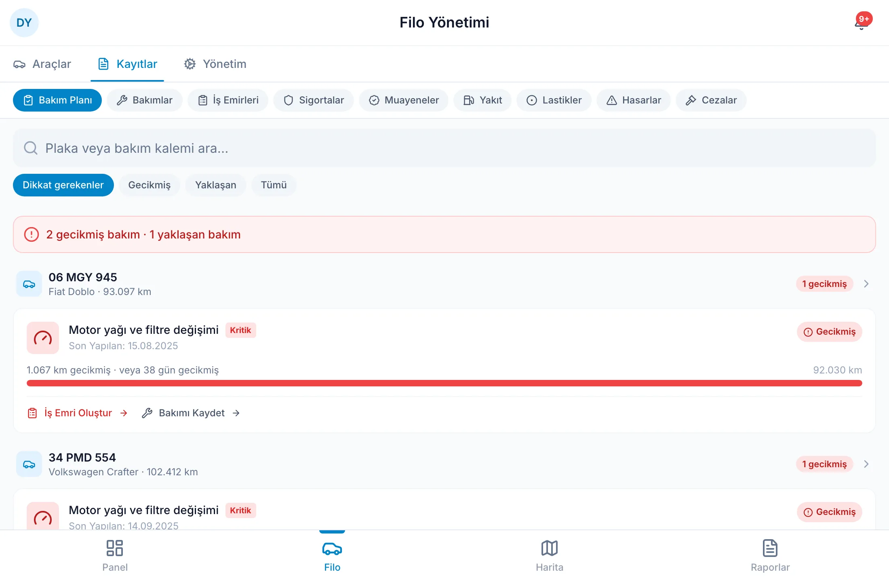This screenshot has height=582, width=889.
Task: Filter by Gecikmiş
Action: pyautogui.click(x=150, y=185)
